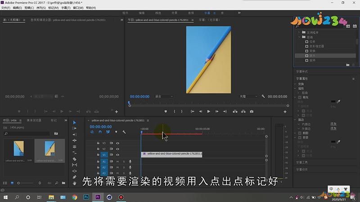The image size is (360, 202).
Task: Click new custom bin in effects panel
Action: point(347,65)
